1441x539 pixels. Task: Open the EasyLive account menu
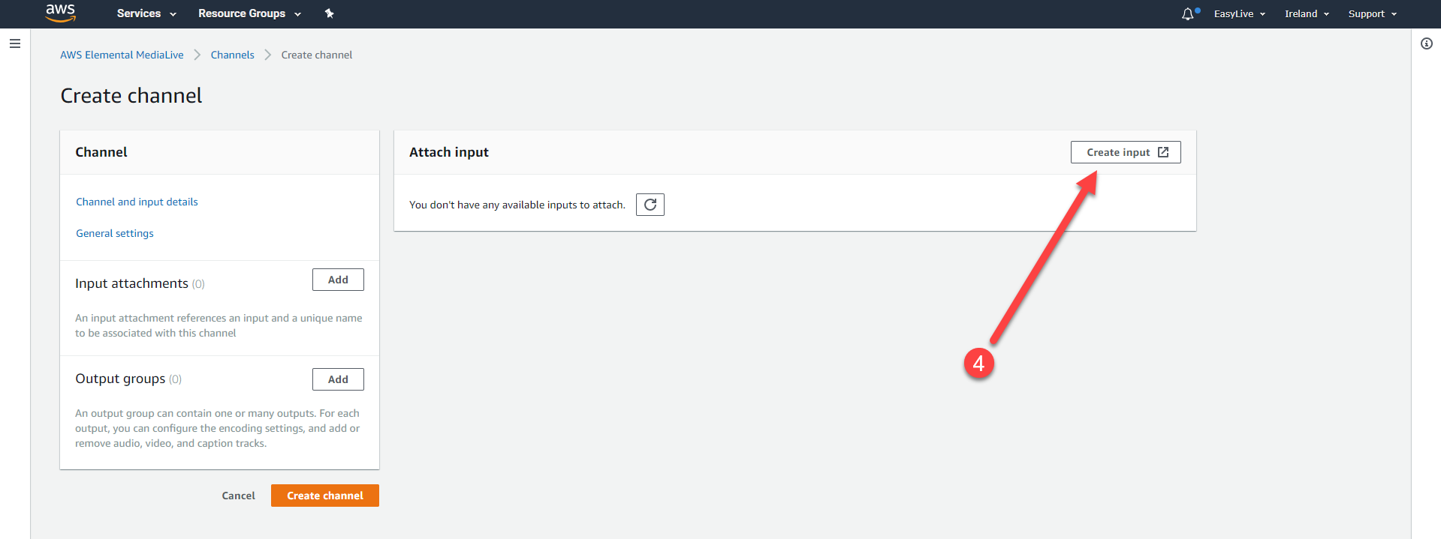(1240, 14)
